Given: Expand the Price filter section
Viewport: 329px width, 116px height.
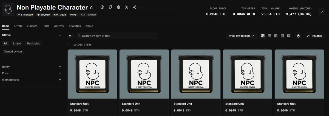Looking at the screenshot, I should (x=32, y=73).
